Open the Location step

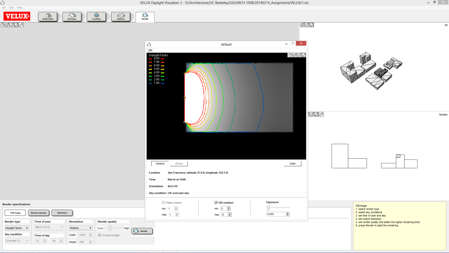click(x=96, y=17)
